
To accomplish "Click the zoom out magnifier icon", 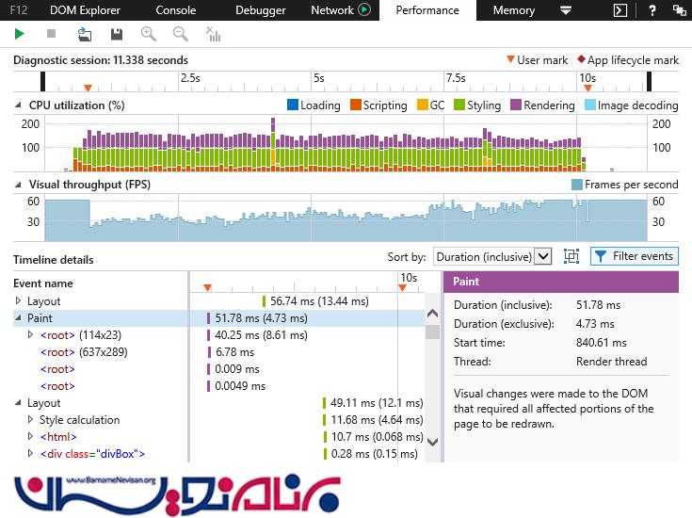I will pyautogui.click(x=180, y=34).
